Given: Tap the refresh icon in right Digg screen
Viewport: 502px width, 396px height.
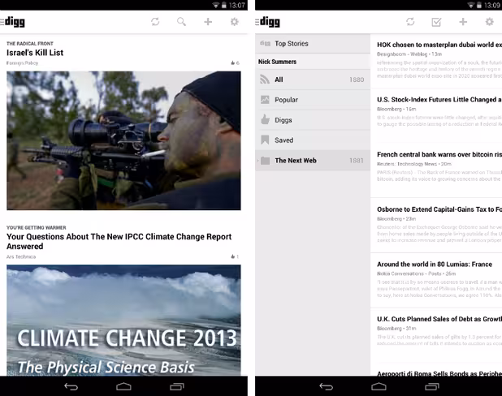Looking at the screenshot, I should [x=410, y=22].
